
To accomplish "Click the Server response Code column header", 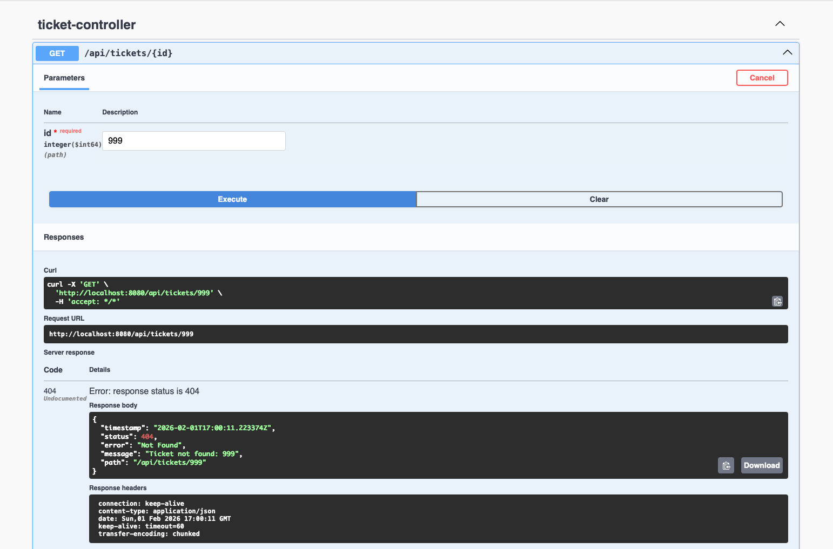I will [53, 370].
